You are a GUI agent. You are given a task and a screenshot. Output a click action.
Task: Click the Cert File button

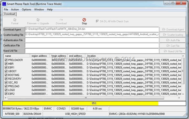(172, 46)
